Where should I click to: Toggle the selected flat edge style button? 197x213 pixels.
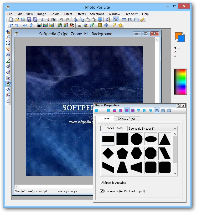(157, 110)
